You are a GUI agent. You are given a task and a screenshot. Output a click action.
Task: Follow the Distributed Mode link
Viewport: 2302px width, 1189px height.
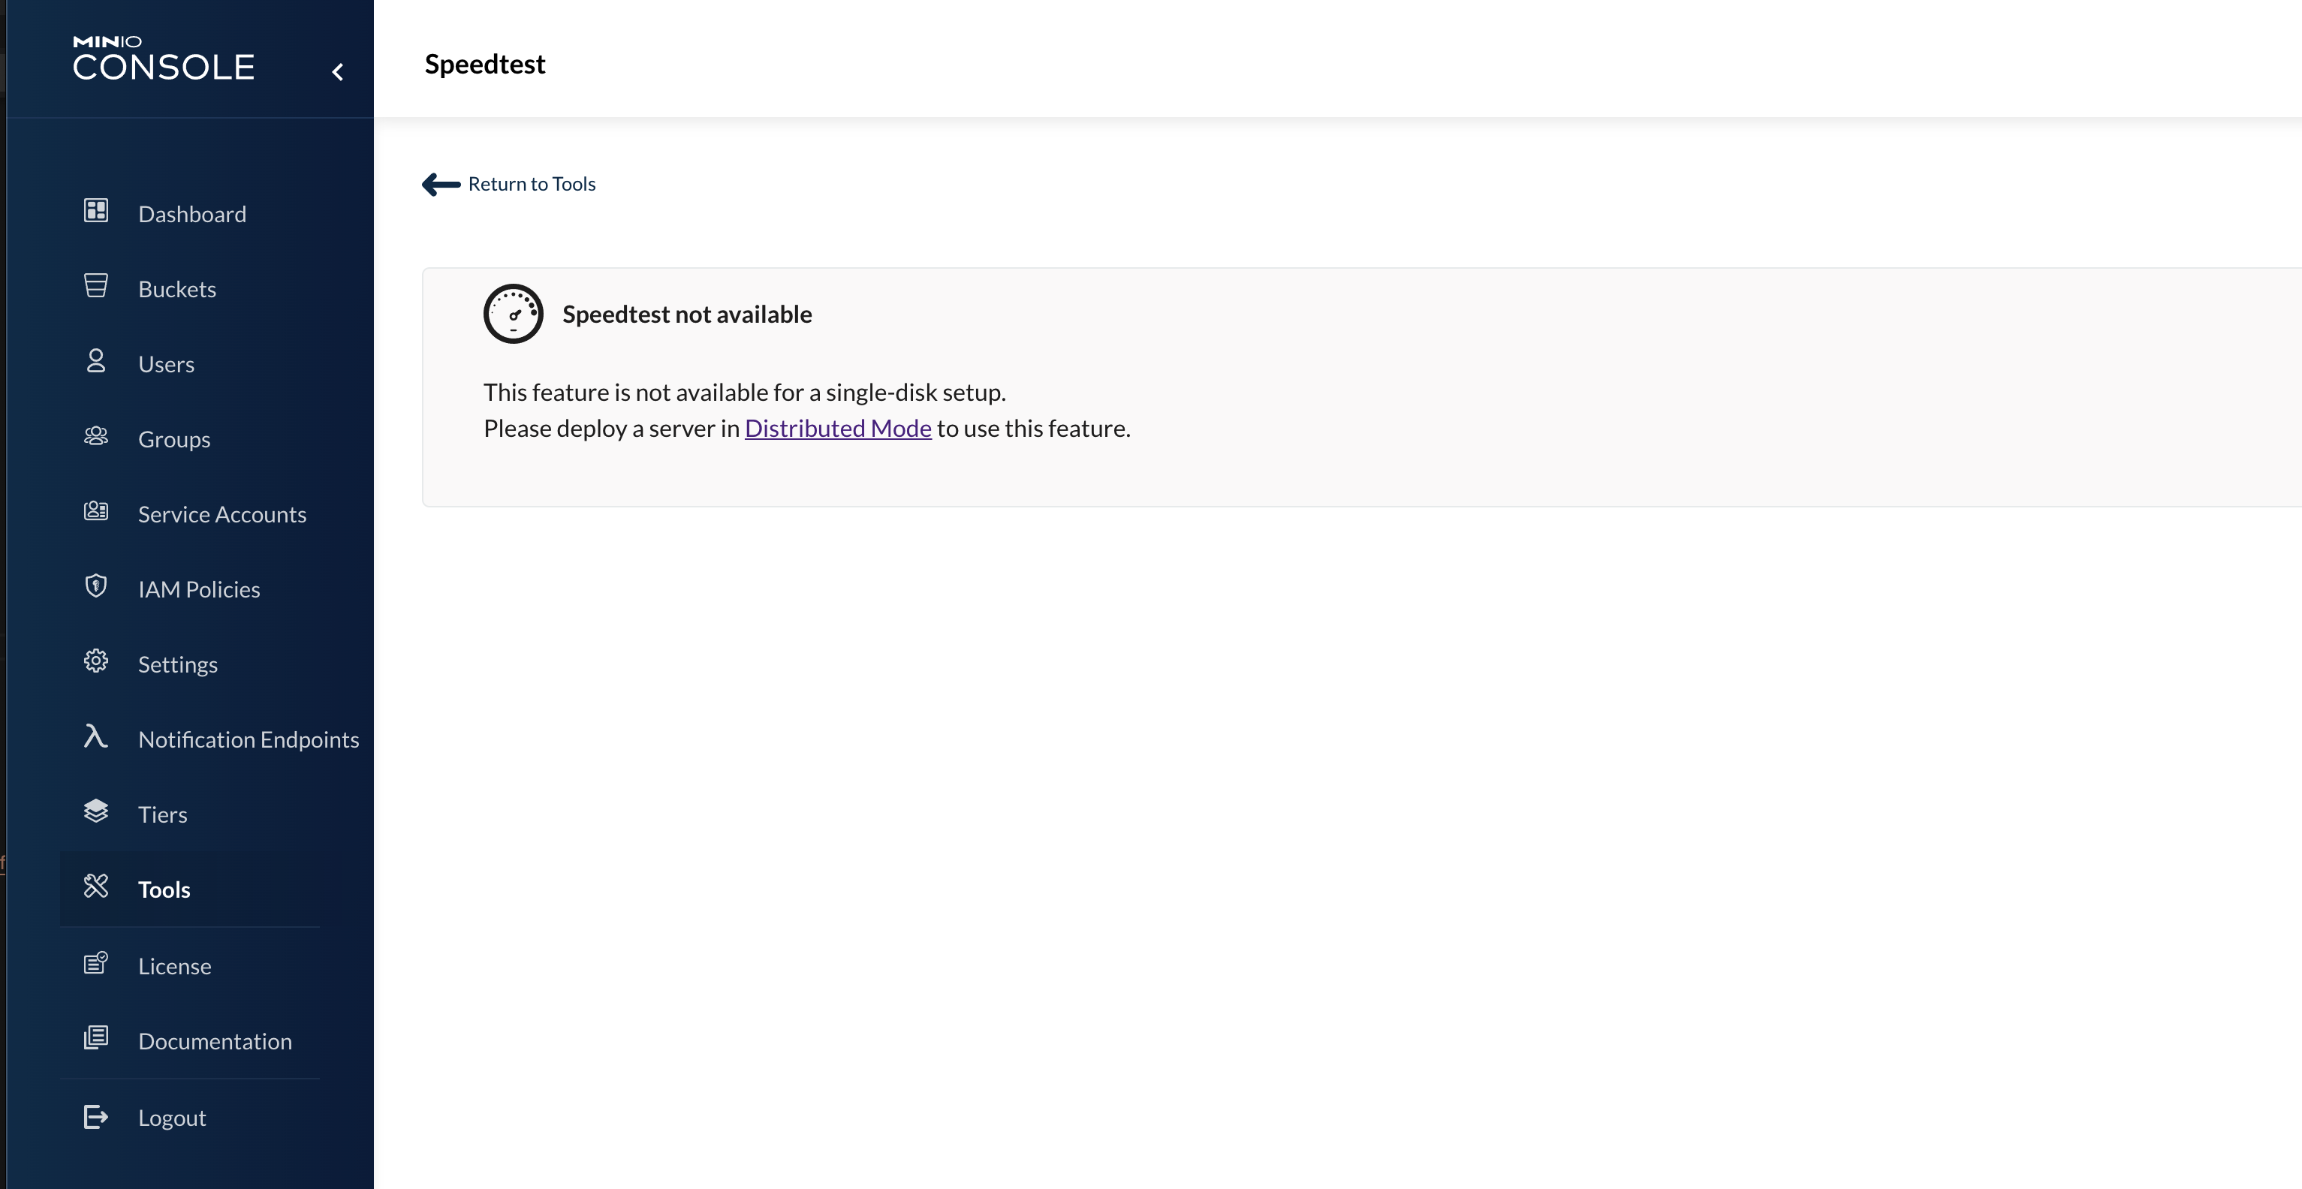click(837, 429)
